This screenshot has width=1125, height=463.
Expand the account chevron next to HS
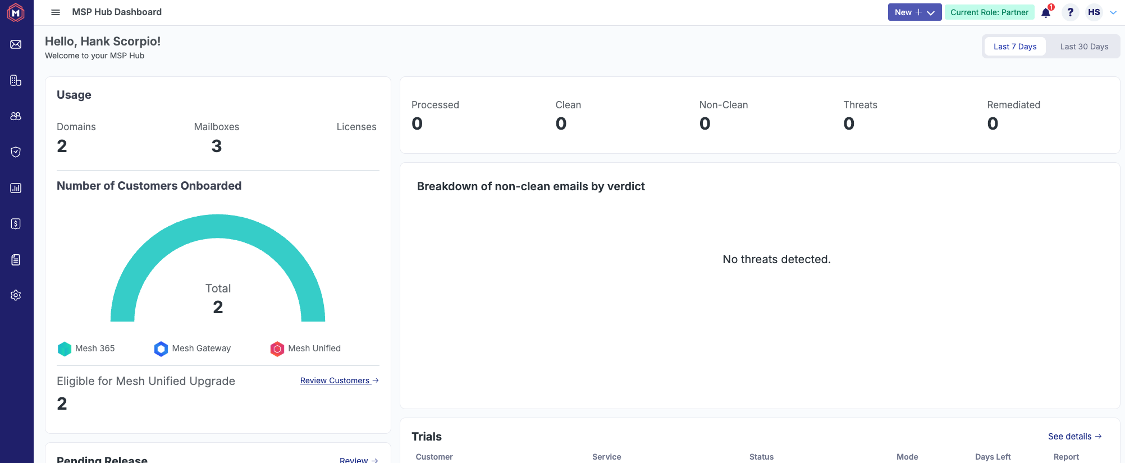tap(1113, 12)
